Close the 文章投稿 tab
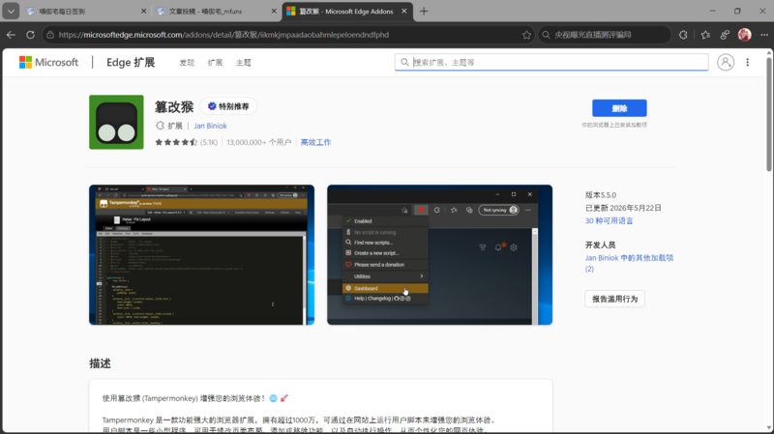 274,11
